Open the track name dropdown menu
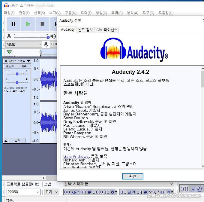 click(19, 61)
